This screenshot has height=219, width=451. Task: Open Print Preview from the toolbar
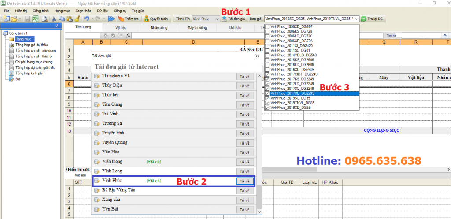(44, 19)
